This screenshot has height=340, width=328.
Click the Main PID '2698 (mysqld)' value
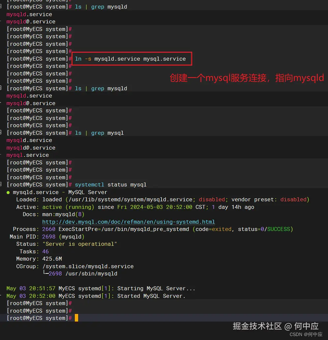[63, 237]
